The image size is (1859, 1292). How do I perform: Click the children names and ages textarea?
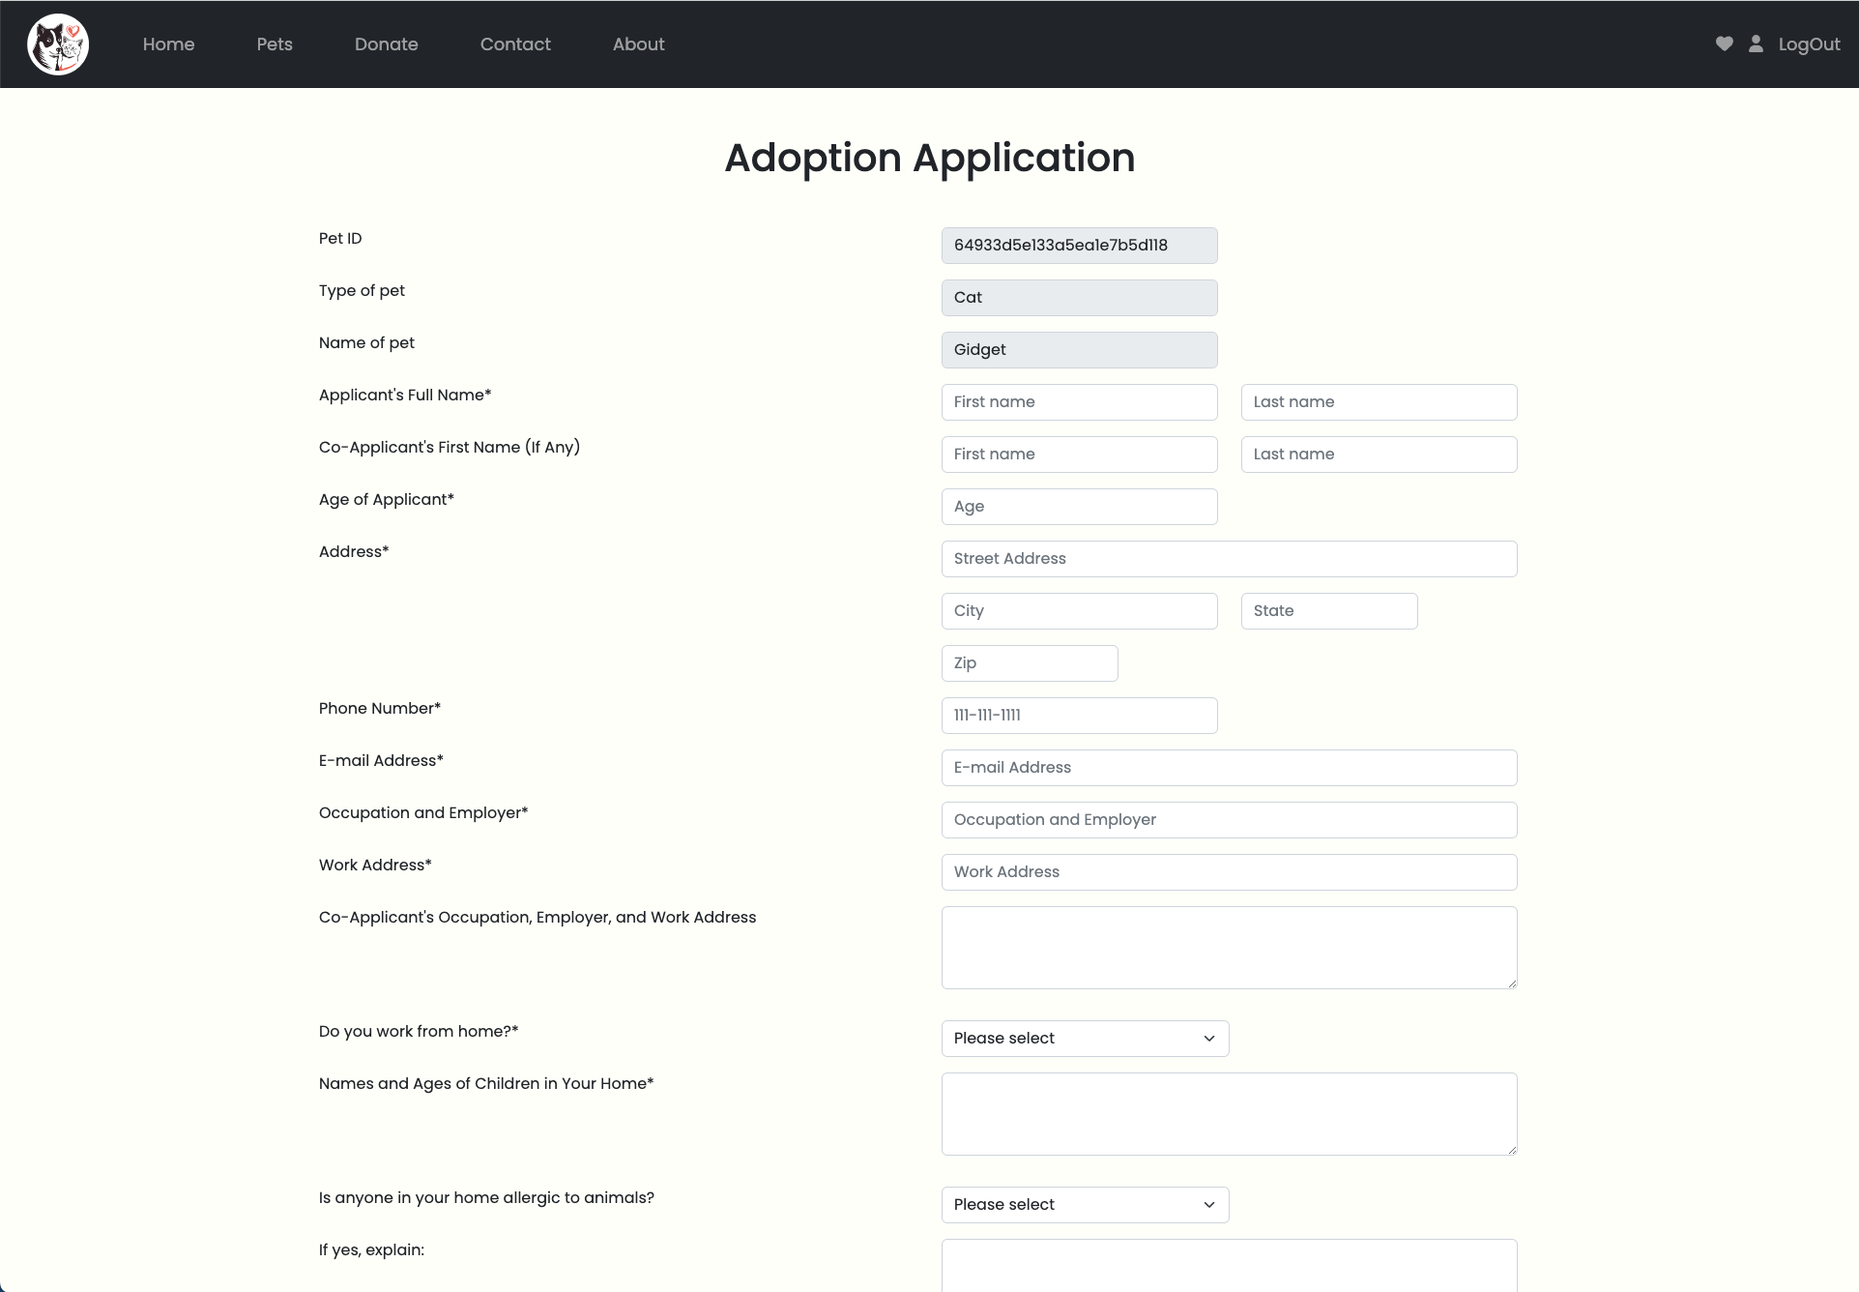pos(1229,1114)
